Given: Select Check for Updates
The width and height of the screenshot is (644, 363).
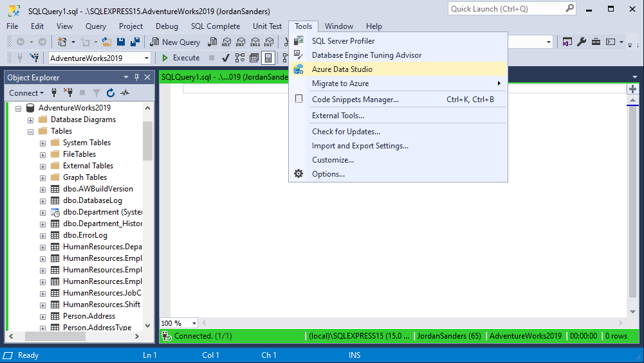Looking at the screenshot, I should [x=398, y=131].
